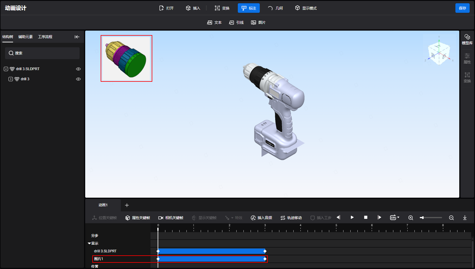Play the animation

tap(352, 218)
